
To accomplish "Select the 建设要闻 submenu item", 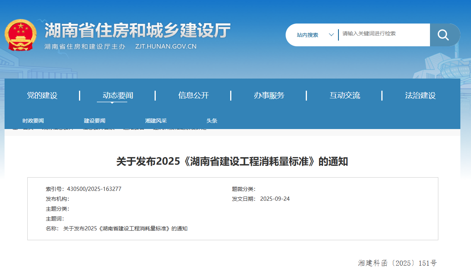I will [94, 121].
